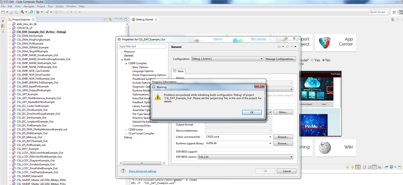Image resolution: width=403 pixels, height=185 pixels.
Task: Click Browse for Linker command file
Action: coord(283,137)
